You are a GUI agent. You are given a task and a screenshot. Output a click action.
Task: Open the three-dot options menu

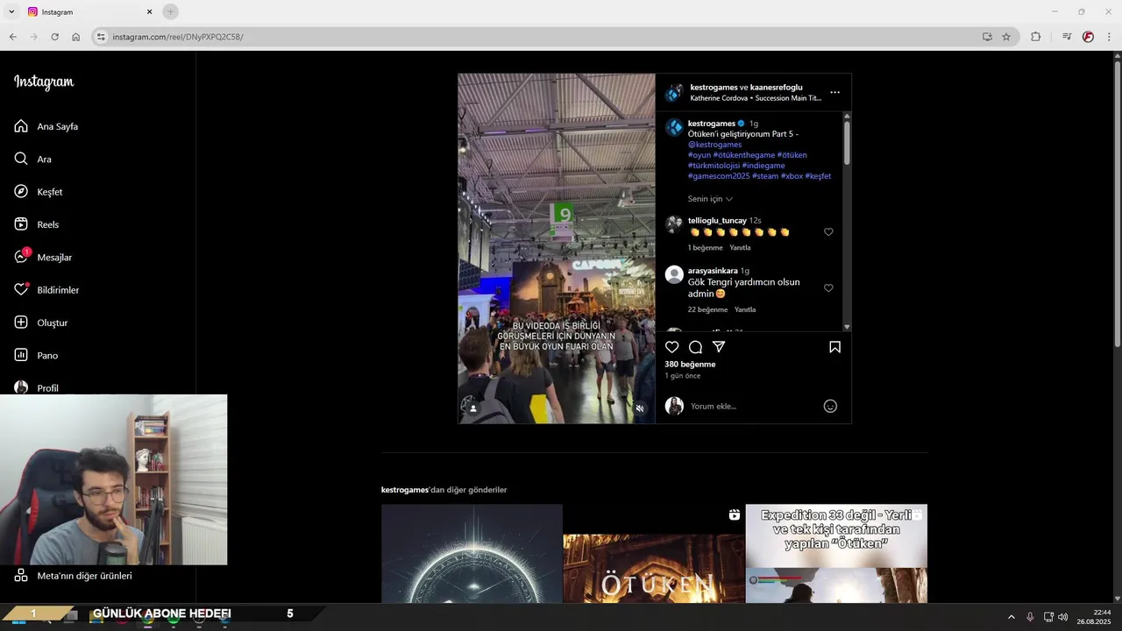(834, 92)
